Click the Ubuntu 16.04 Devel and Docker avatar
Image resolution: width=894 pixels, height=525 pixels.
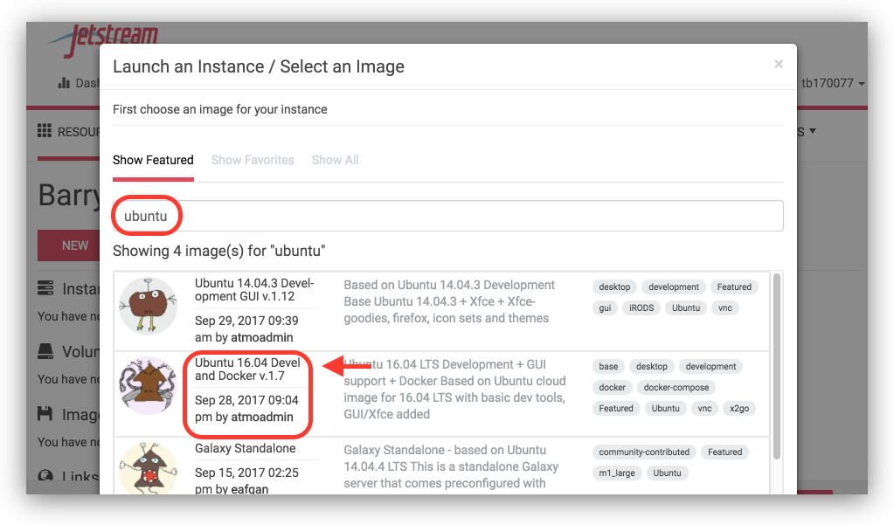click(x=148, y=387)
